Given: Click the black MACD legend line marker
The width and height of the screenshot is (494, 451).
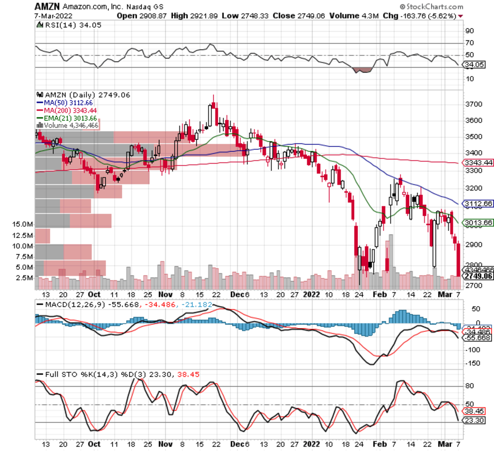Looking at the screenshot, I should coord(40,305).
